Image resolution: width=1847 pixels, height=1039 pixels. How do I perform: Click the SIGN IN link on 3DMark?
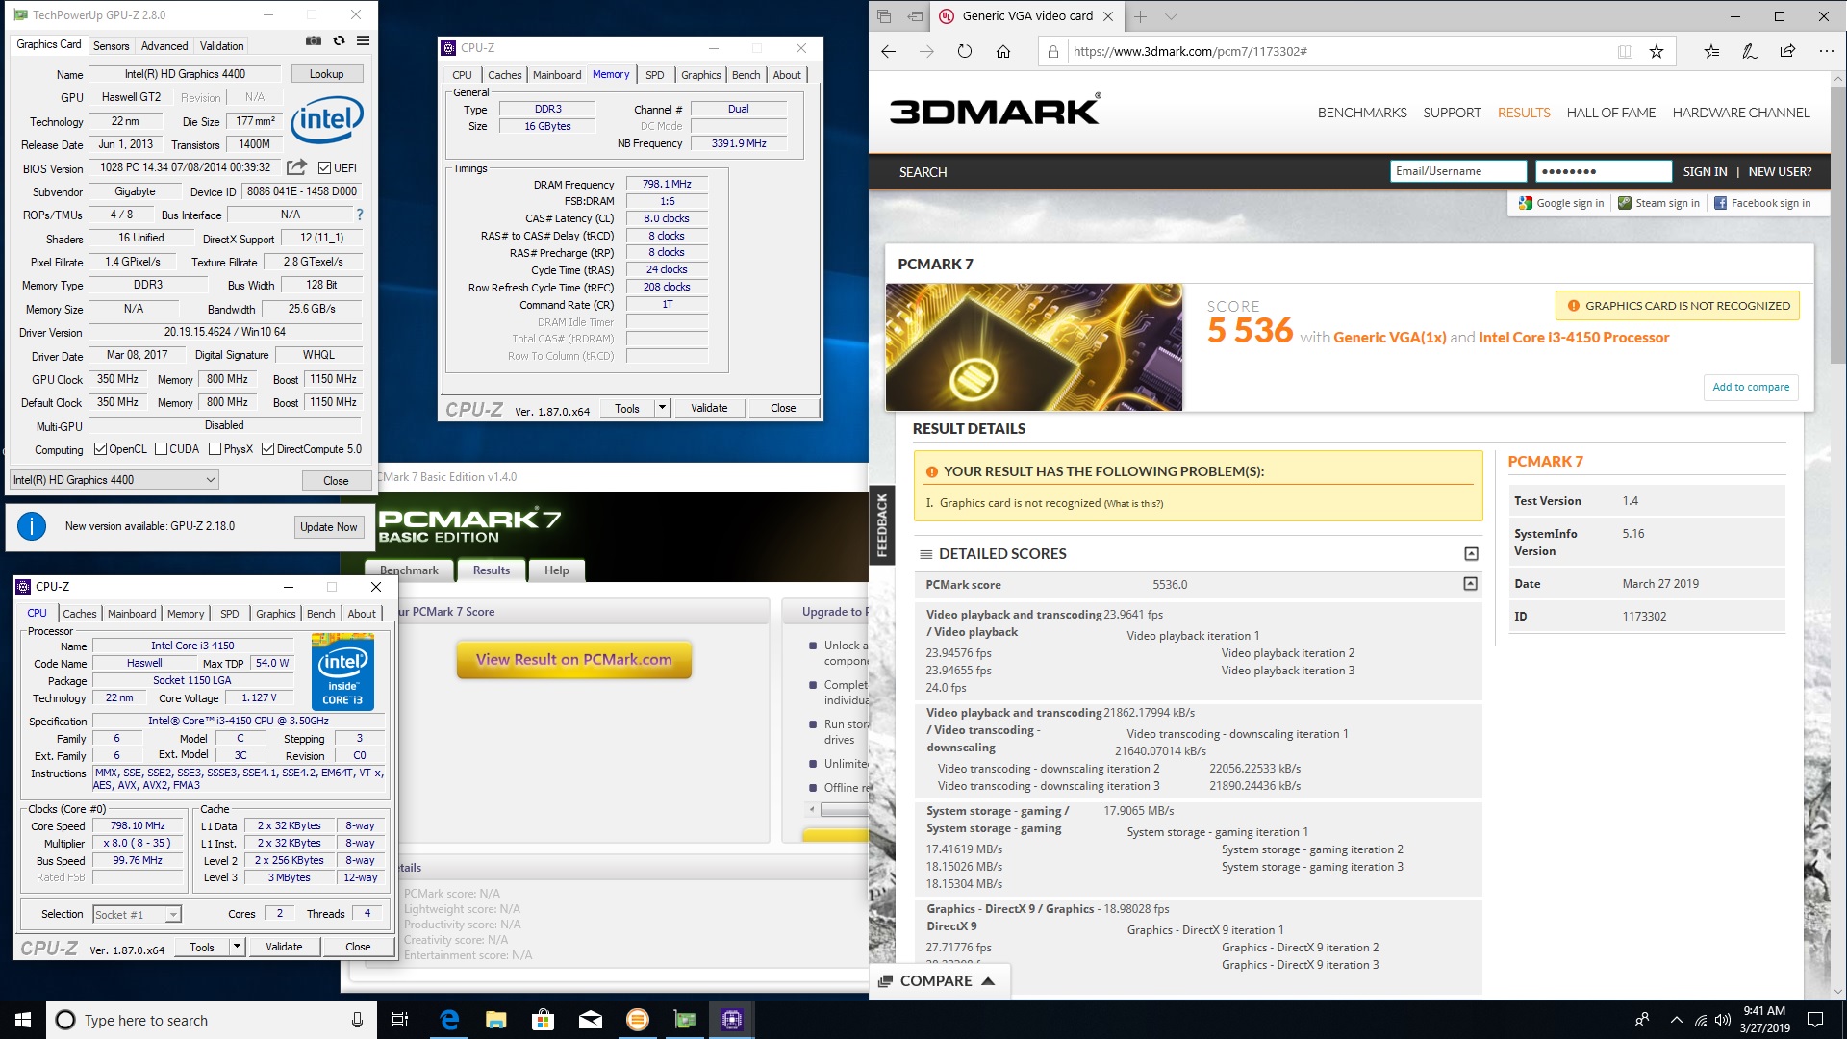(1705, 172)
